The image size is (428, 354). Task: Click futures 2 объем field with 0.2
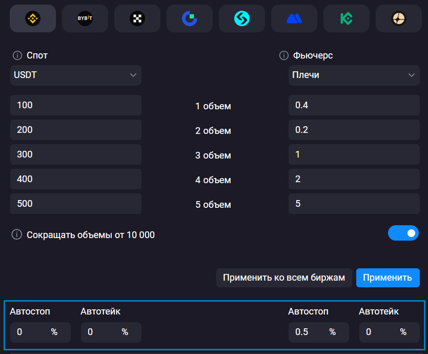[x=354, y=130]
